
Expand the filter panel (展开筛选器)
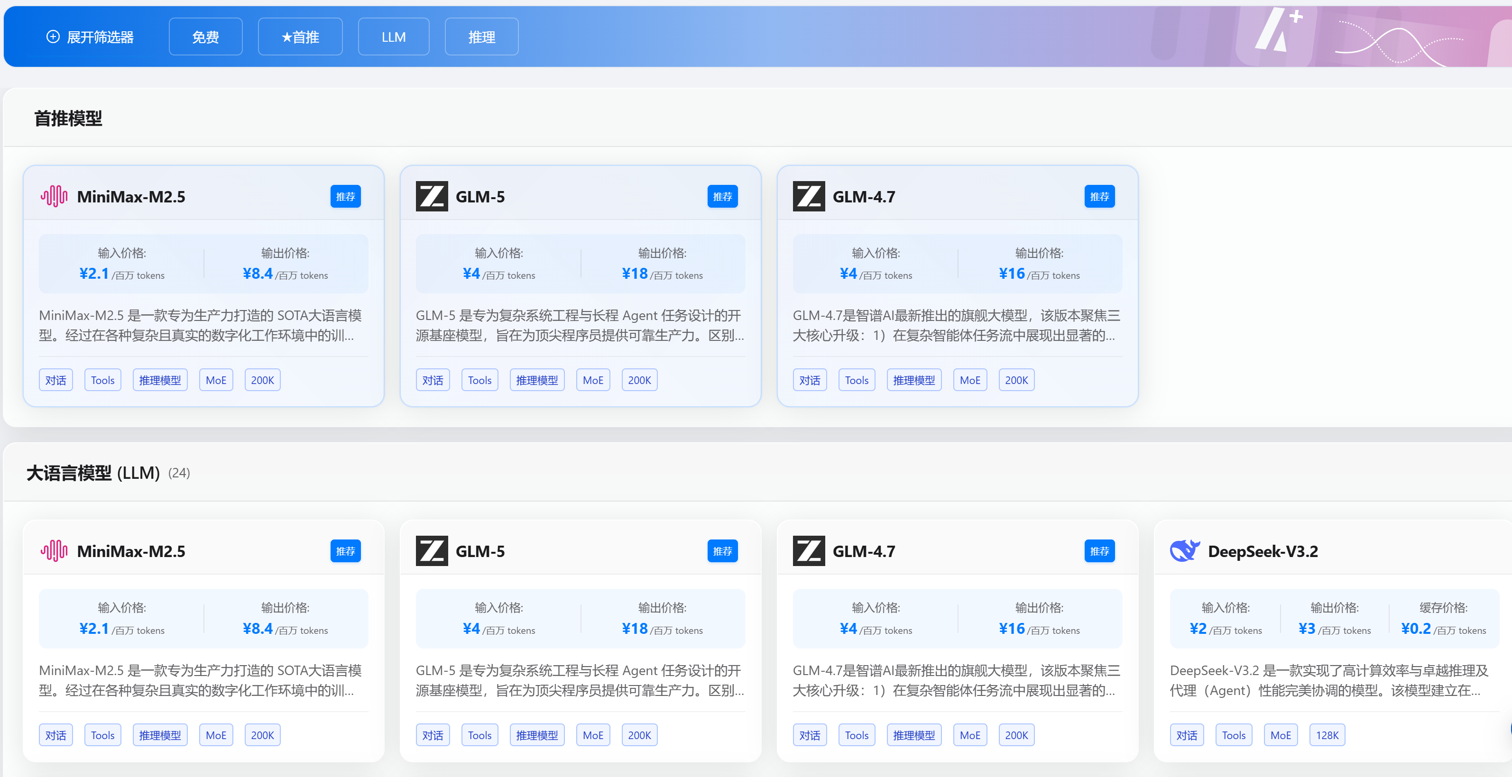(x=91, y=37)
